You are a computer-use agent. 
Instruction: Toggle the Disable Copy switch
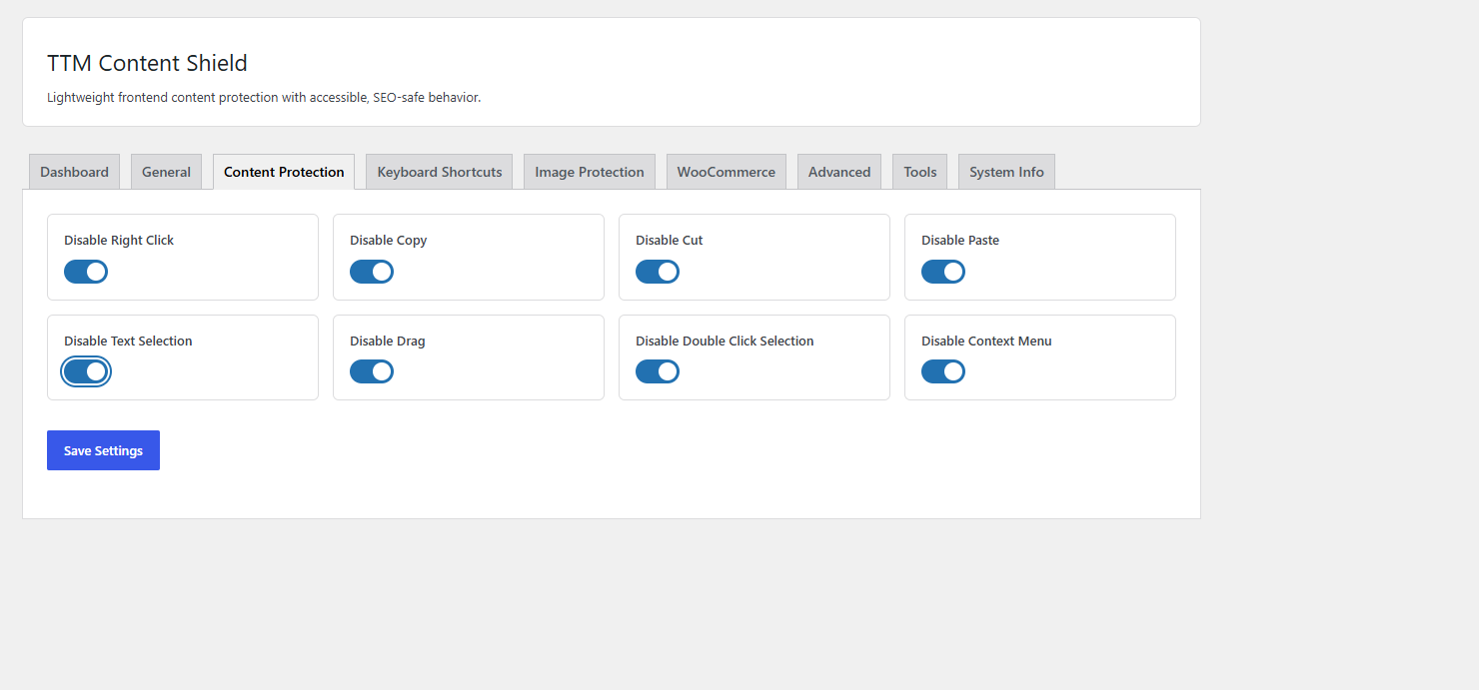point(372,272)
